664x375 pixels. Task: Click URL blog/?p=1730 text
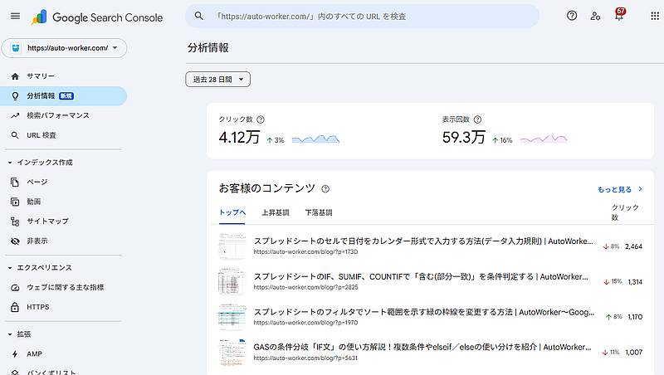point(305,252)
